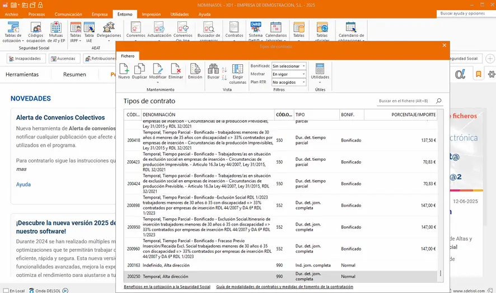Viewport: 496px width, 293px height.
Task: Switch to the Impresión ribbon tab
Action: coord(151,14)
